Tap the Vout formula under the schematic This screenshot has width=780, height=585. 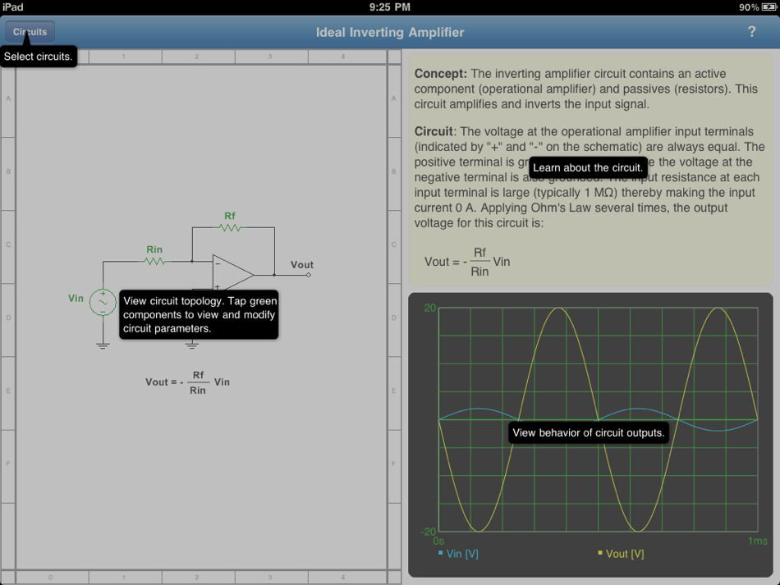coord(187,382)
